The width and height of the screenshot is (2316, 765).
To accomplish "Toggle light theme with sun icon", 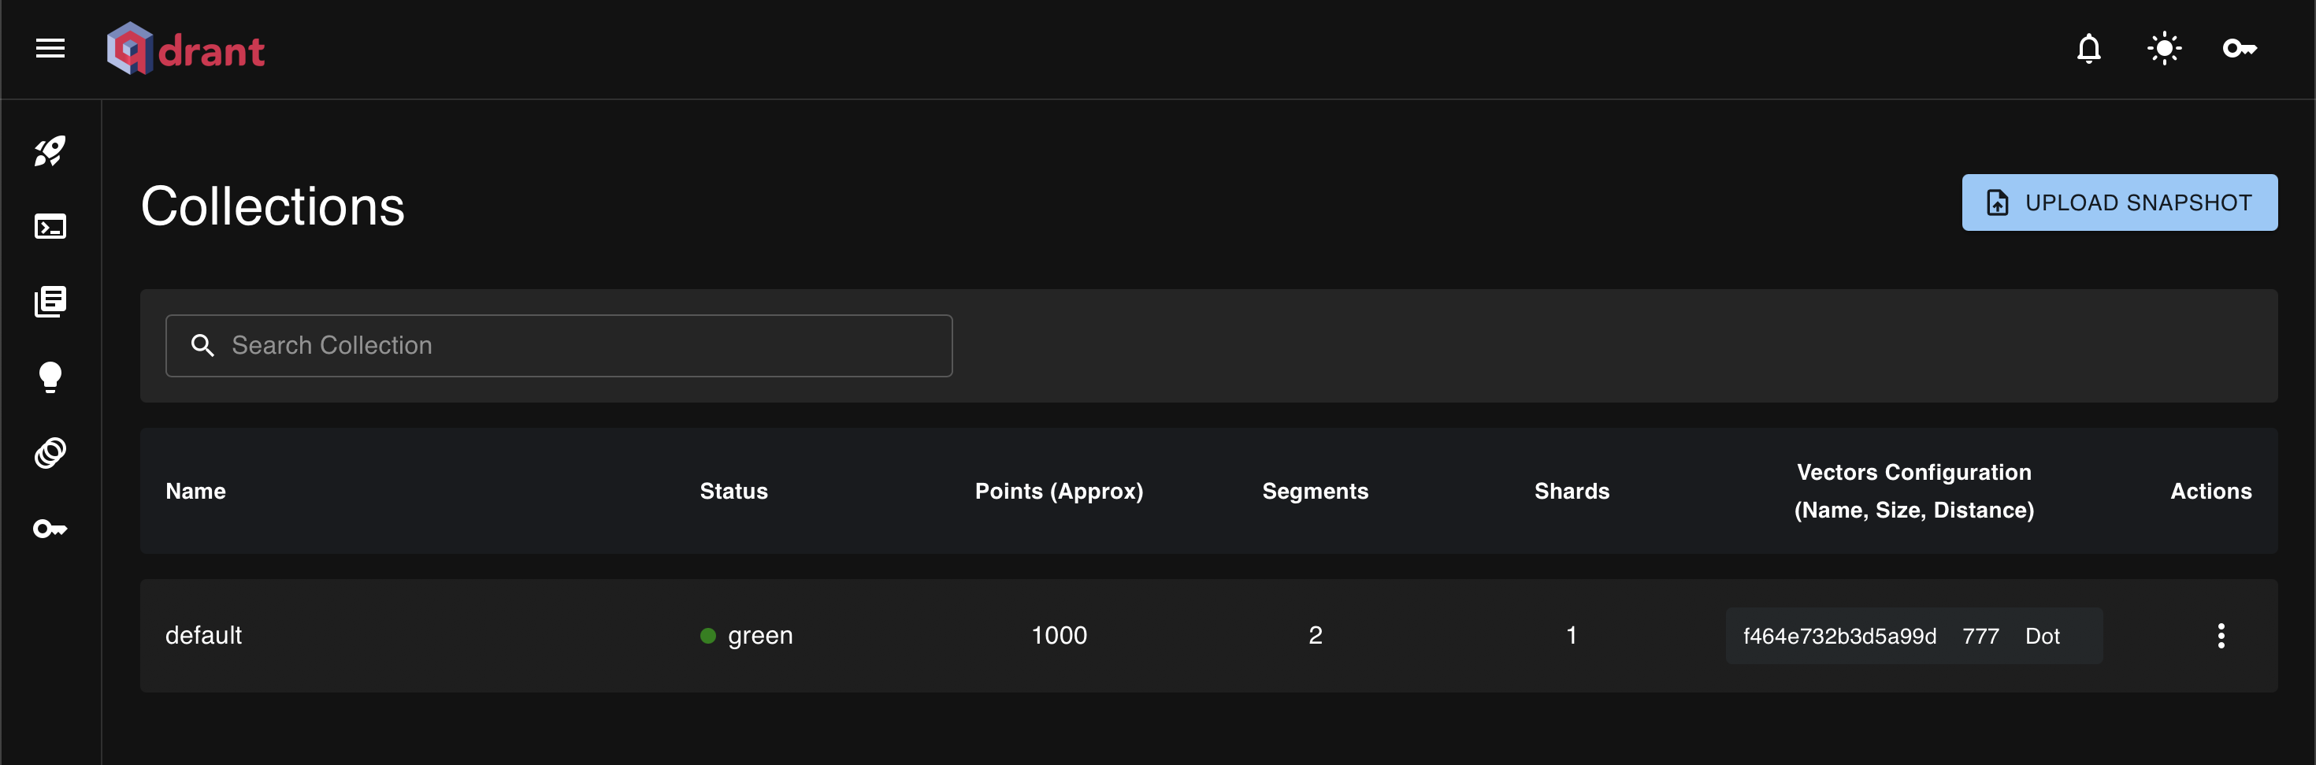I will [2164, 49].
